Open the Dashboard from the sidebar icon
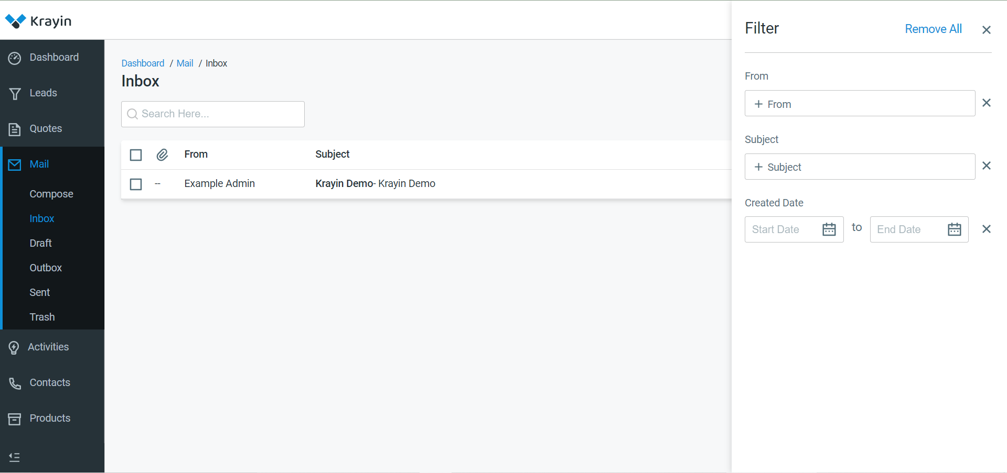This screenshot has width=1007, height=473. (15, 58)
